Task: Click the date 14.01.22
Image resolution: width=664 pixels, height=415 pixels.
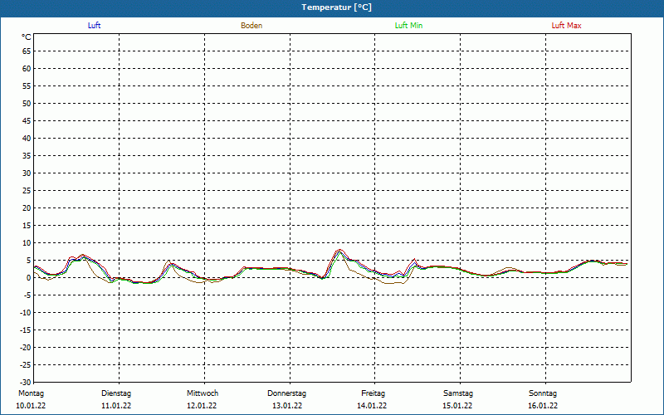Action: click(x=372, y=406)
